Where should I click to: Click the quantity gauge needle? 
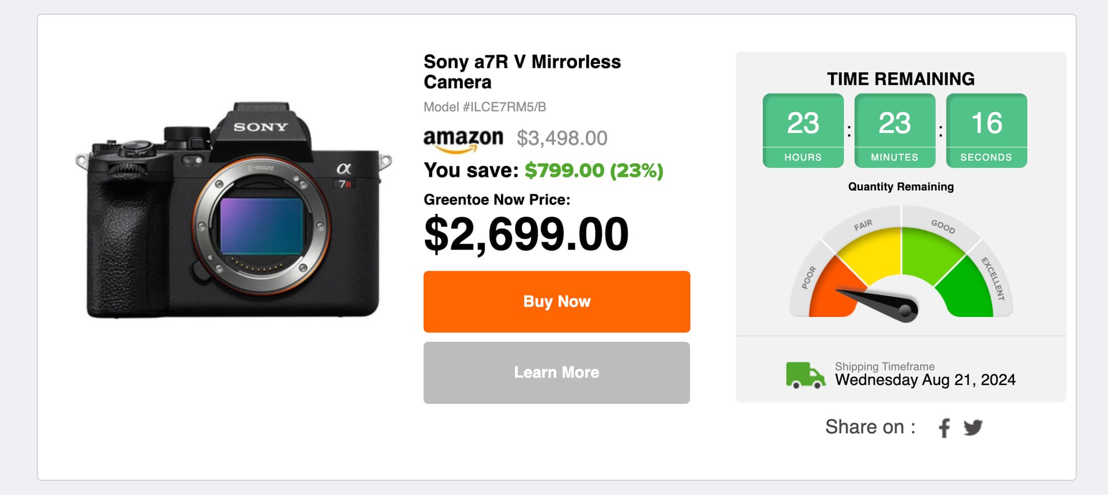click(877, 304)
